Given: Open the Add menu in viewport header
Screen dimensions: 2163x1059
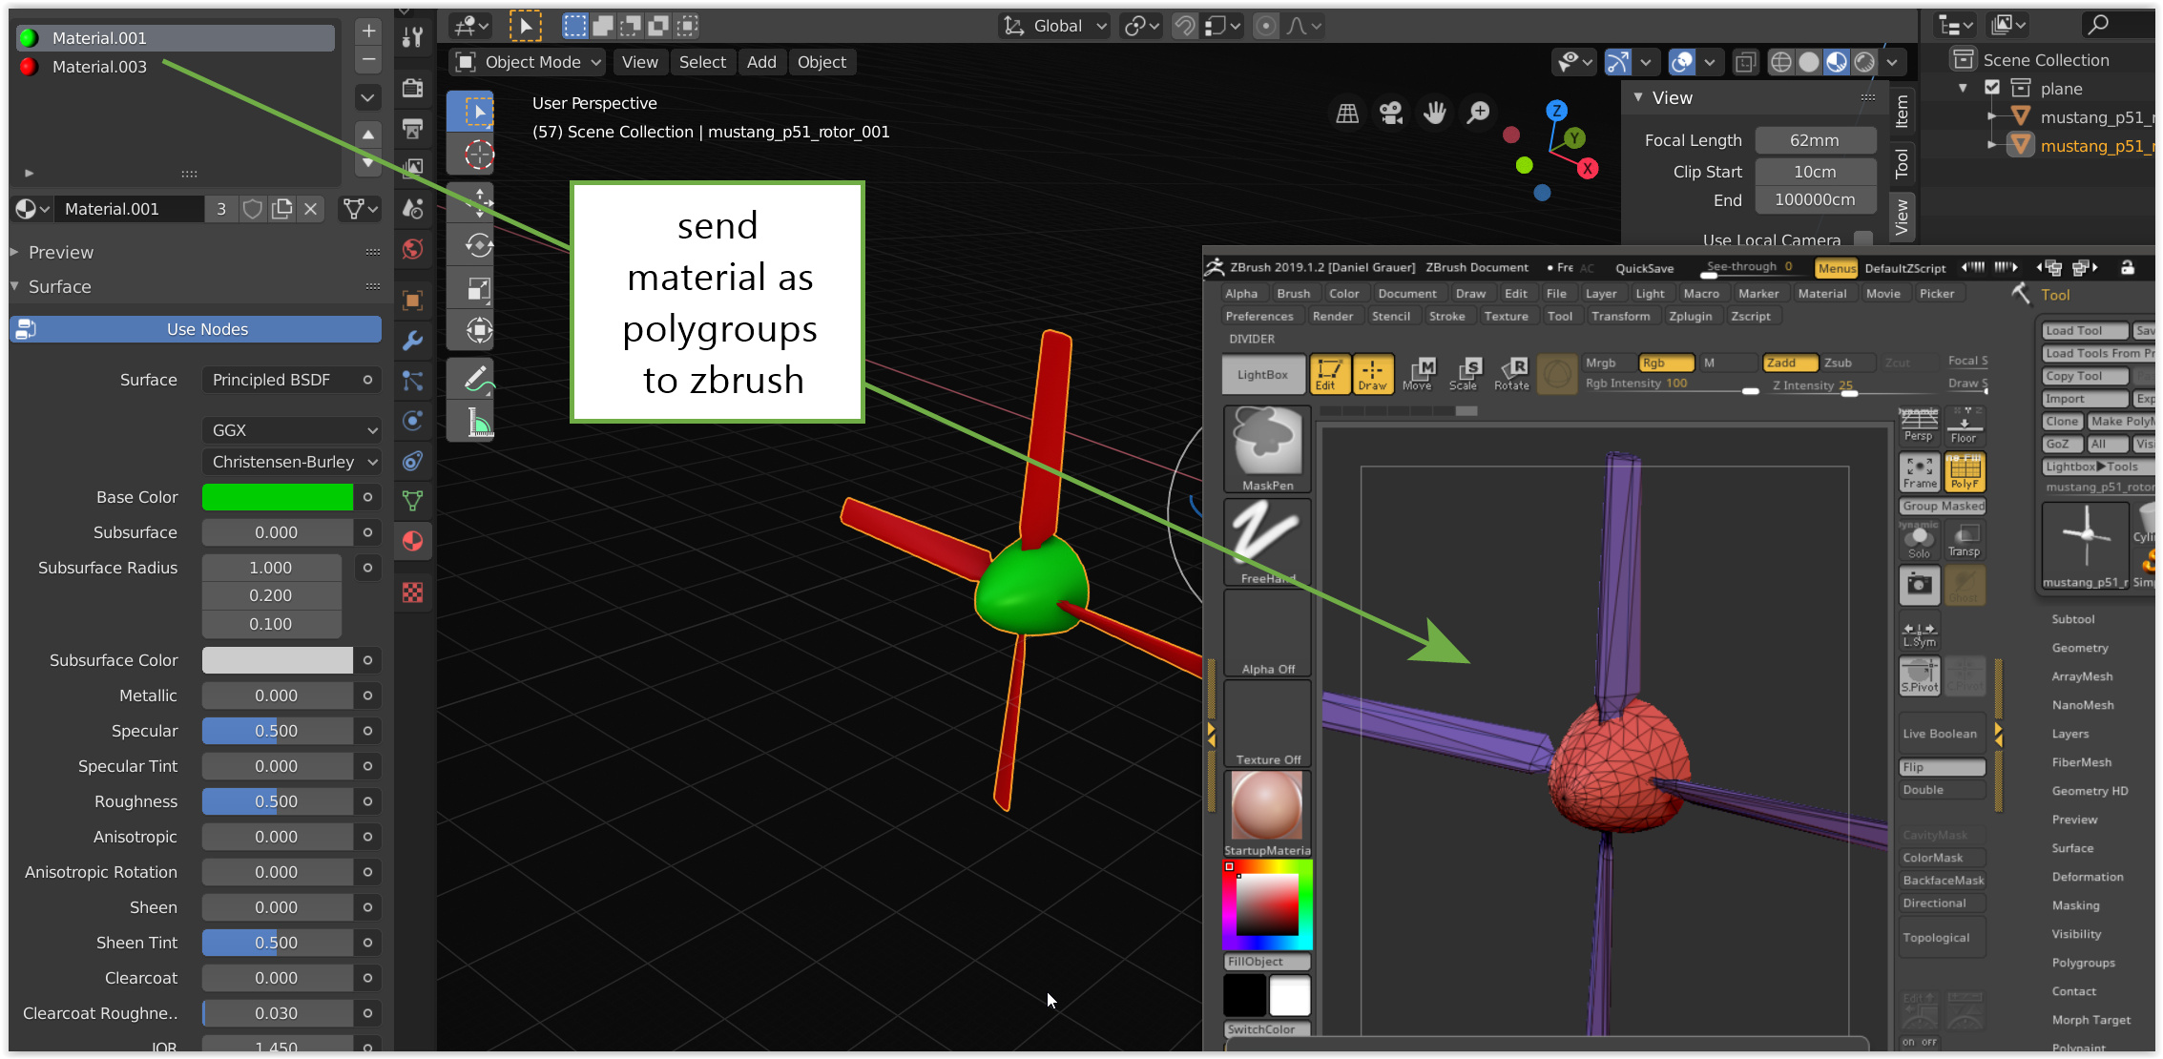Looking at the screenshot, I should pos(761,62).
